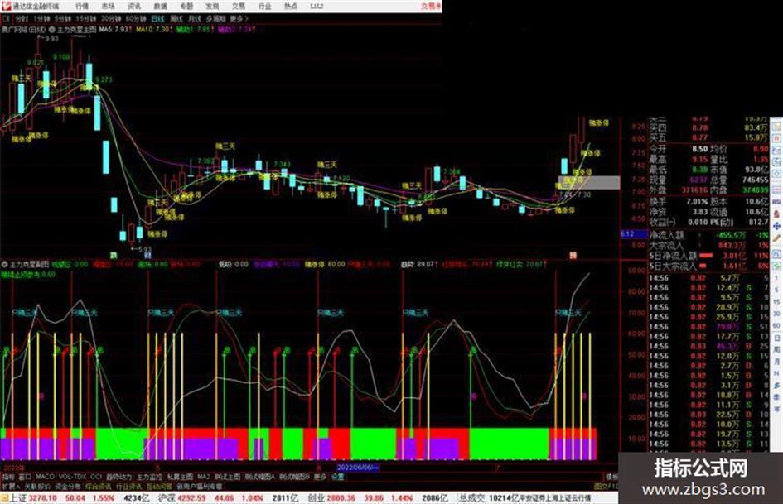Click the sidebar 月 period shortcut
The height and width of the screenshot is (504, 783).
(776, 362)
